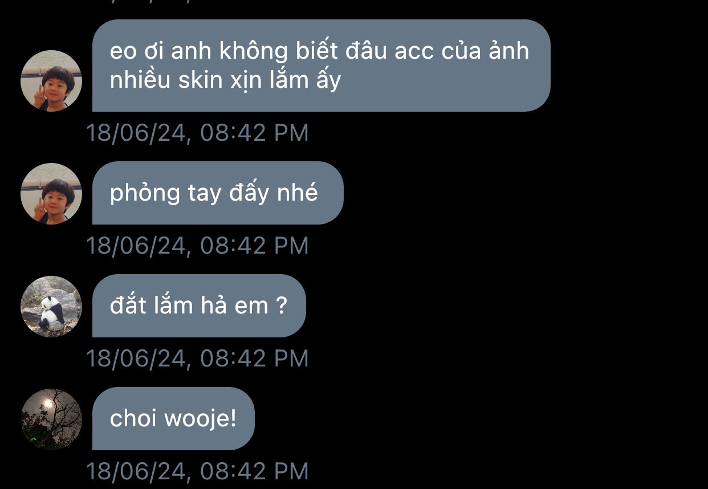Click the question mark after 'hả em'
This screenshot has width=708, height=489.
pos(281,306)
